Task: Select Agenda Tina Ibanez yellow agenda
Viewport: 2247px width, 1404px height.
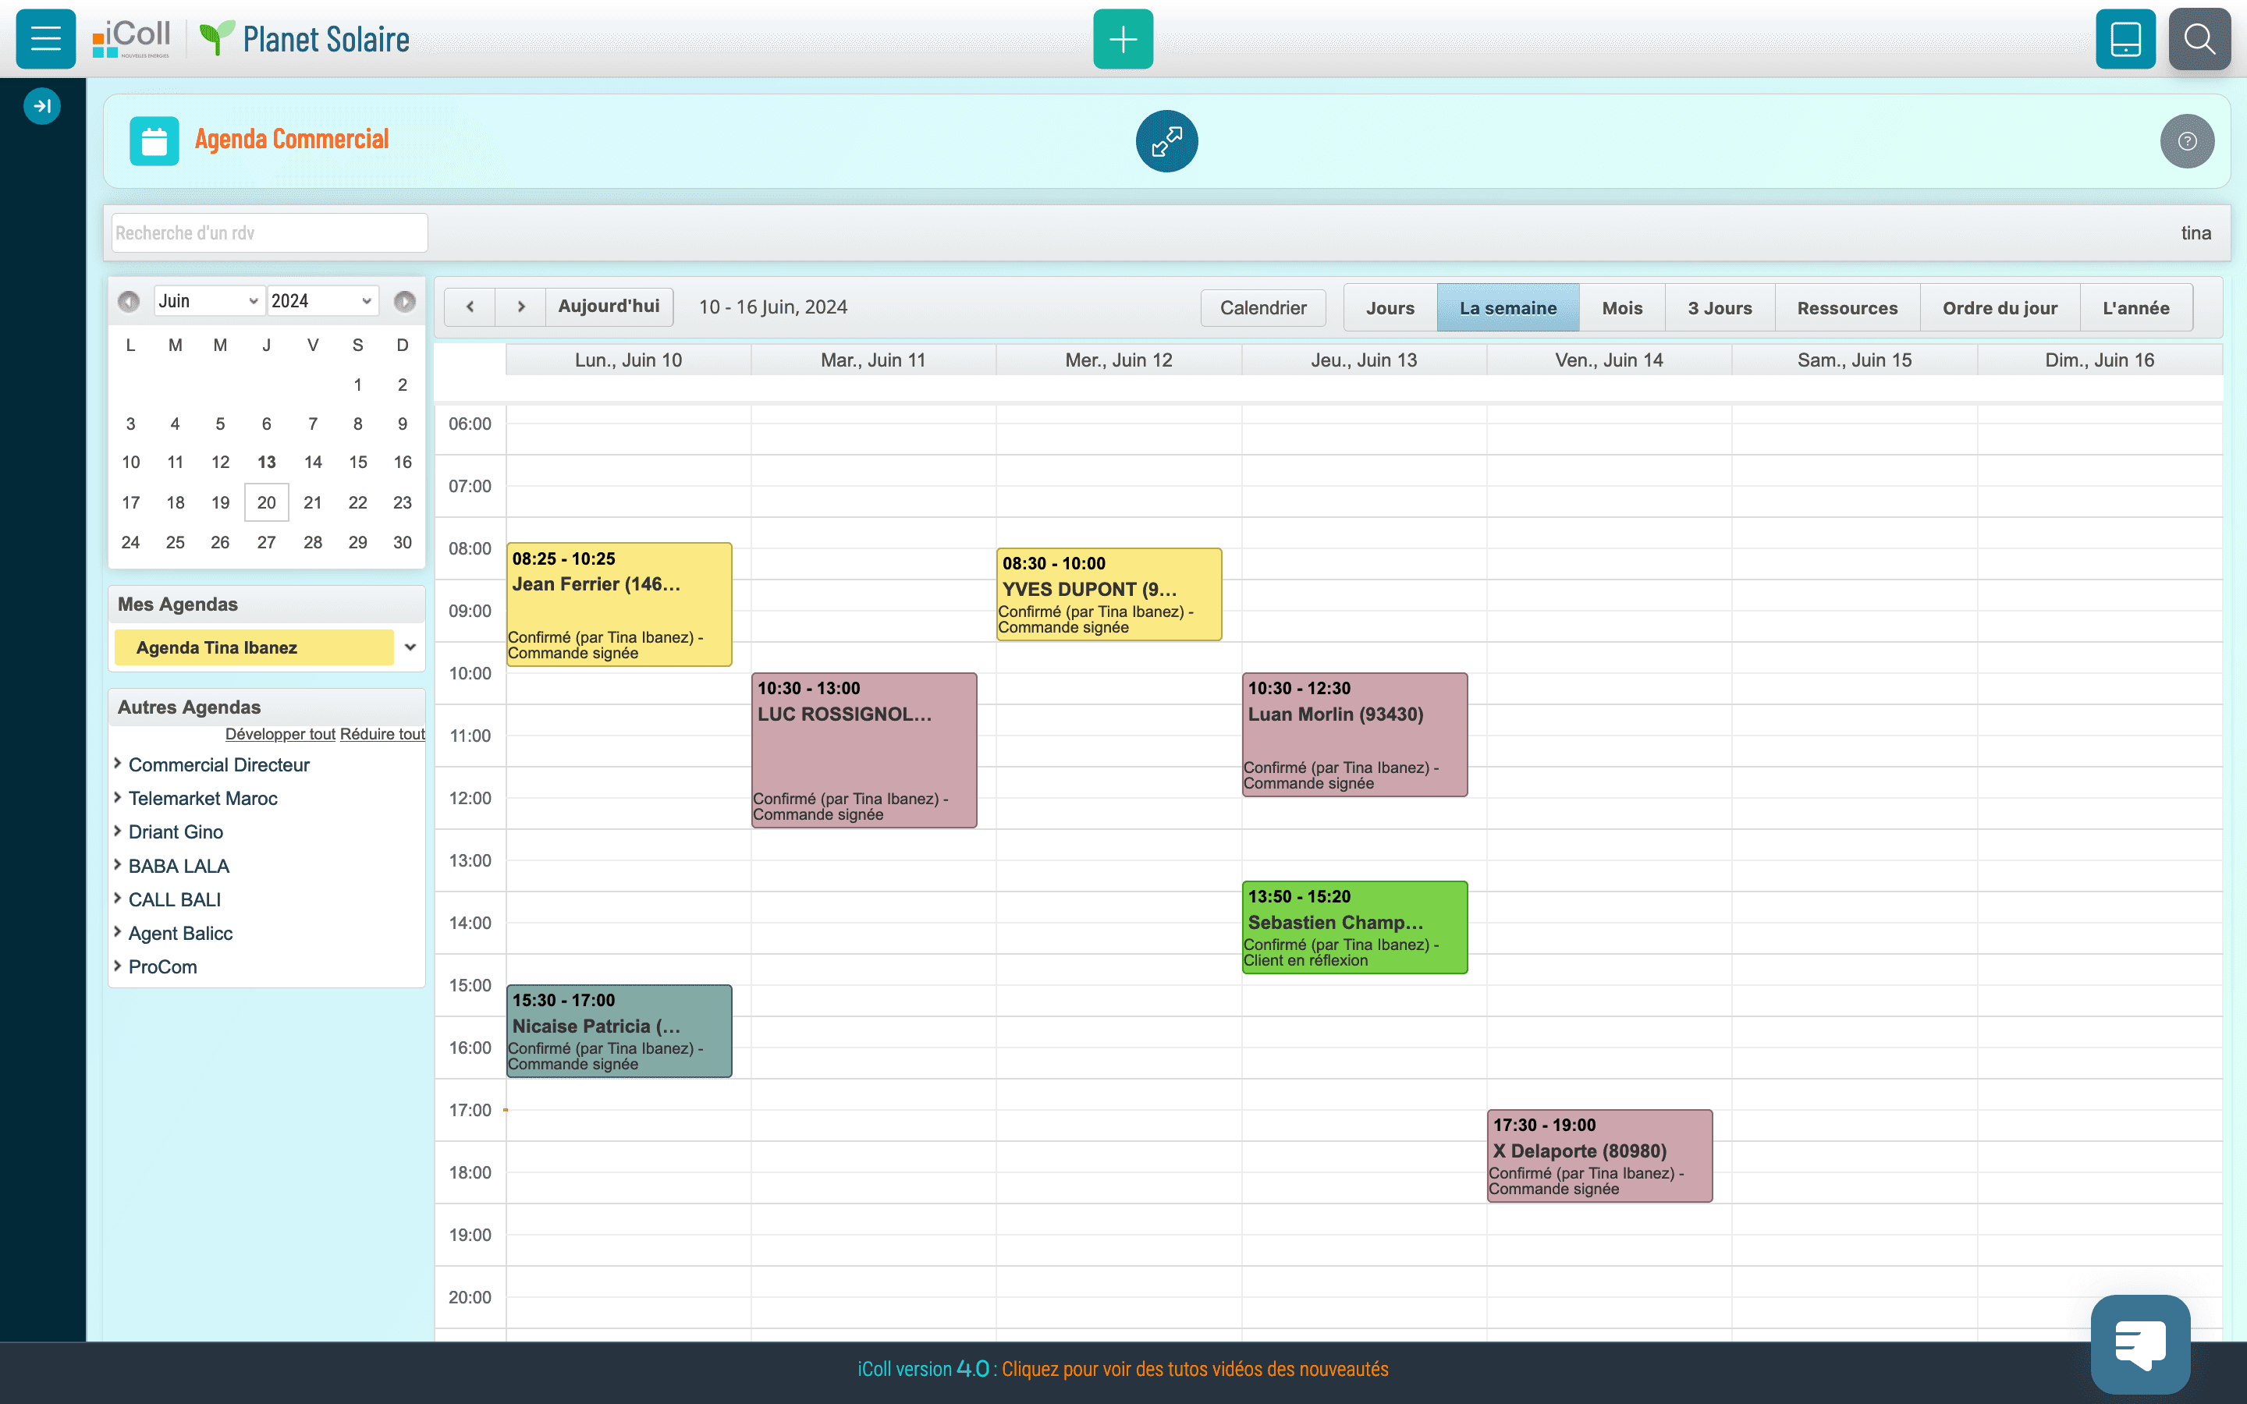Action: coord(254,647)
